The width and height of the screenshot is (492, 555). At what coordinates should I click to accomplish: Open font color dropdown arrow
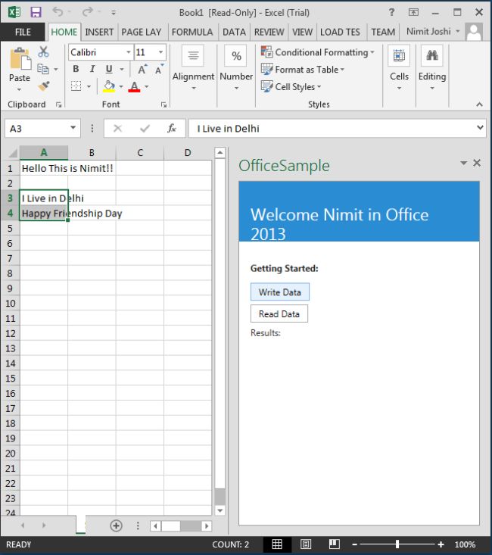[147, 86]
